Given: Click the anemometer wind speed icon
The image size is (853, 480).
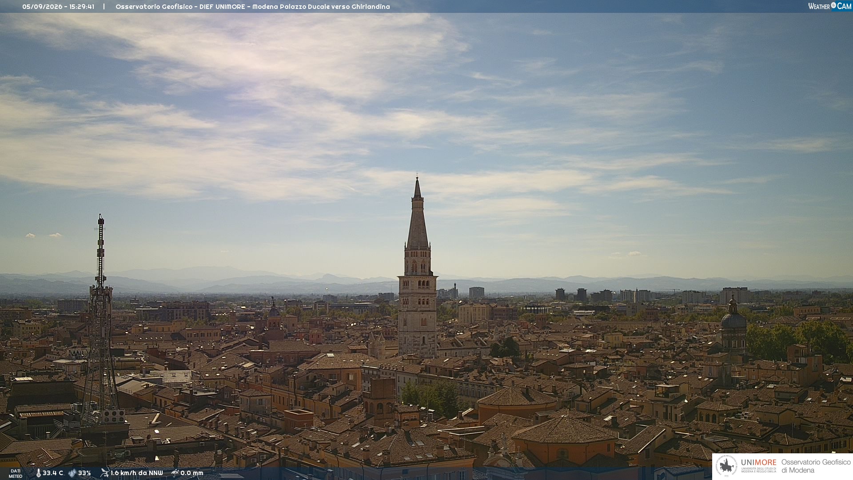Looking at the screenshot, I should (x=104, y=473).
